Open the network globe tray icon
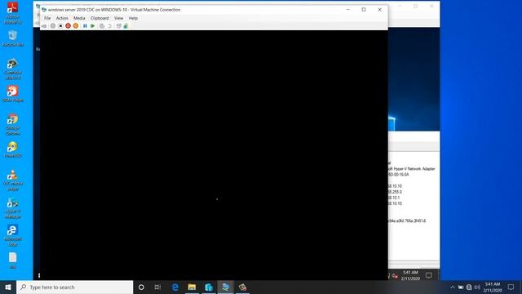Screen dimensions: 522x294 coord(469,287)
